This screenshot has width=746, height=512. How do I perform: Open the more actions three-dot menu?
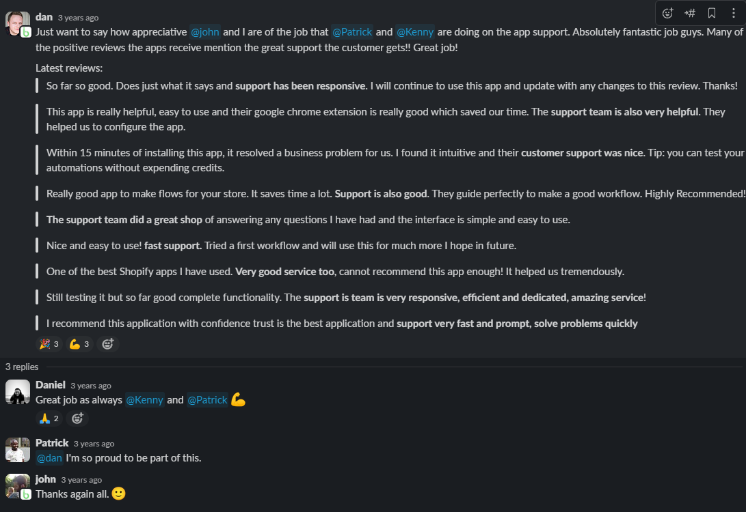(x=733, y=13)
